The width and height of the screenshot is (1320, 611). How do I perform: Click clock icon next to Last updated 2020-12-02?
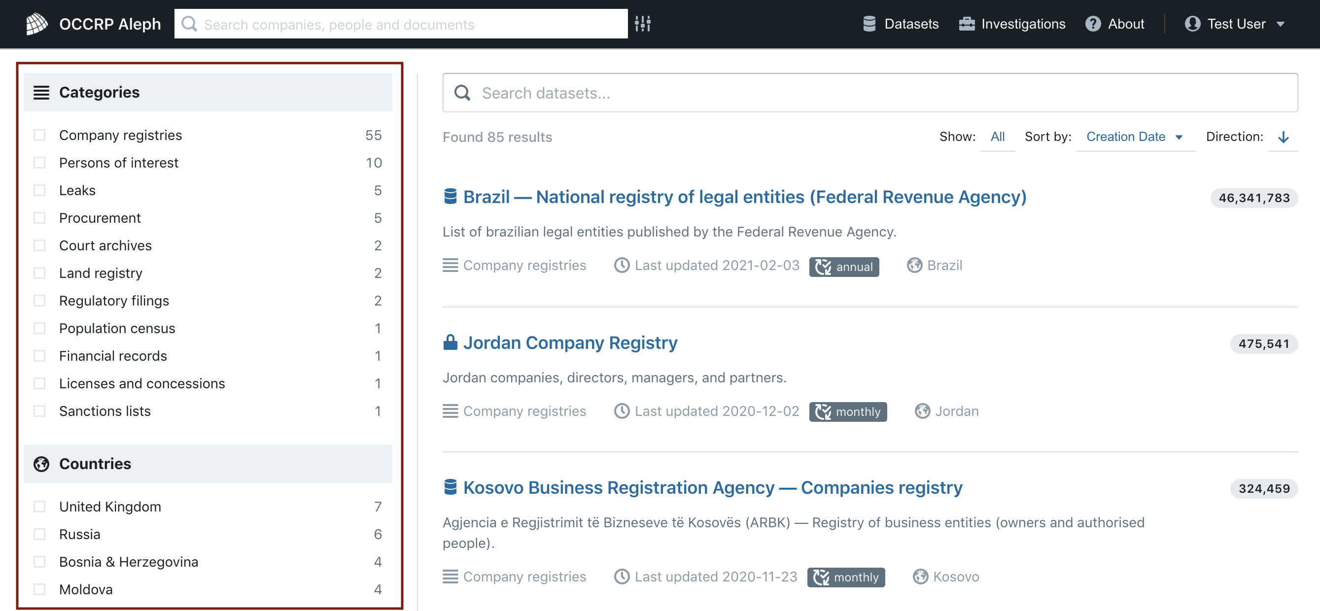[622, 411]
